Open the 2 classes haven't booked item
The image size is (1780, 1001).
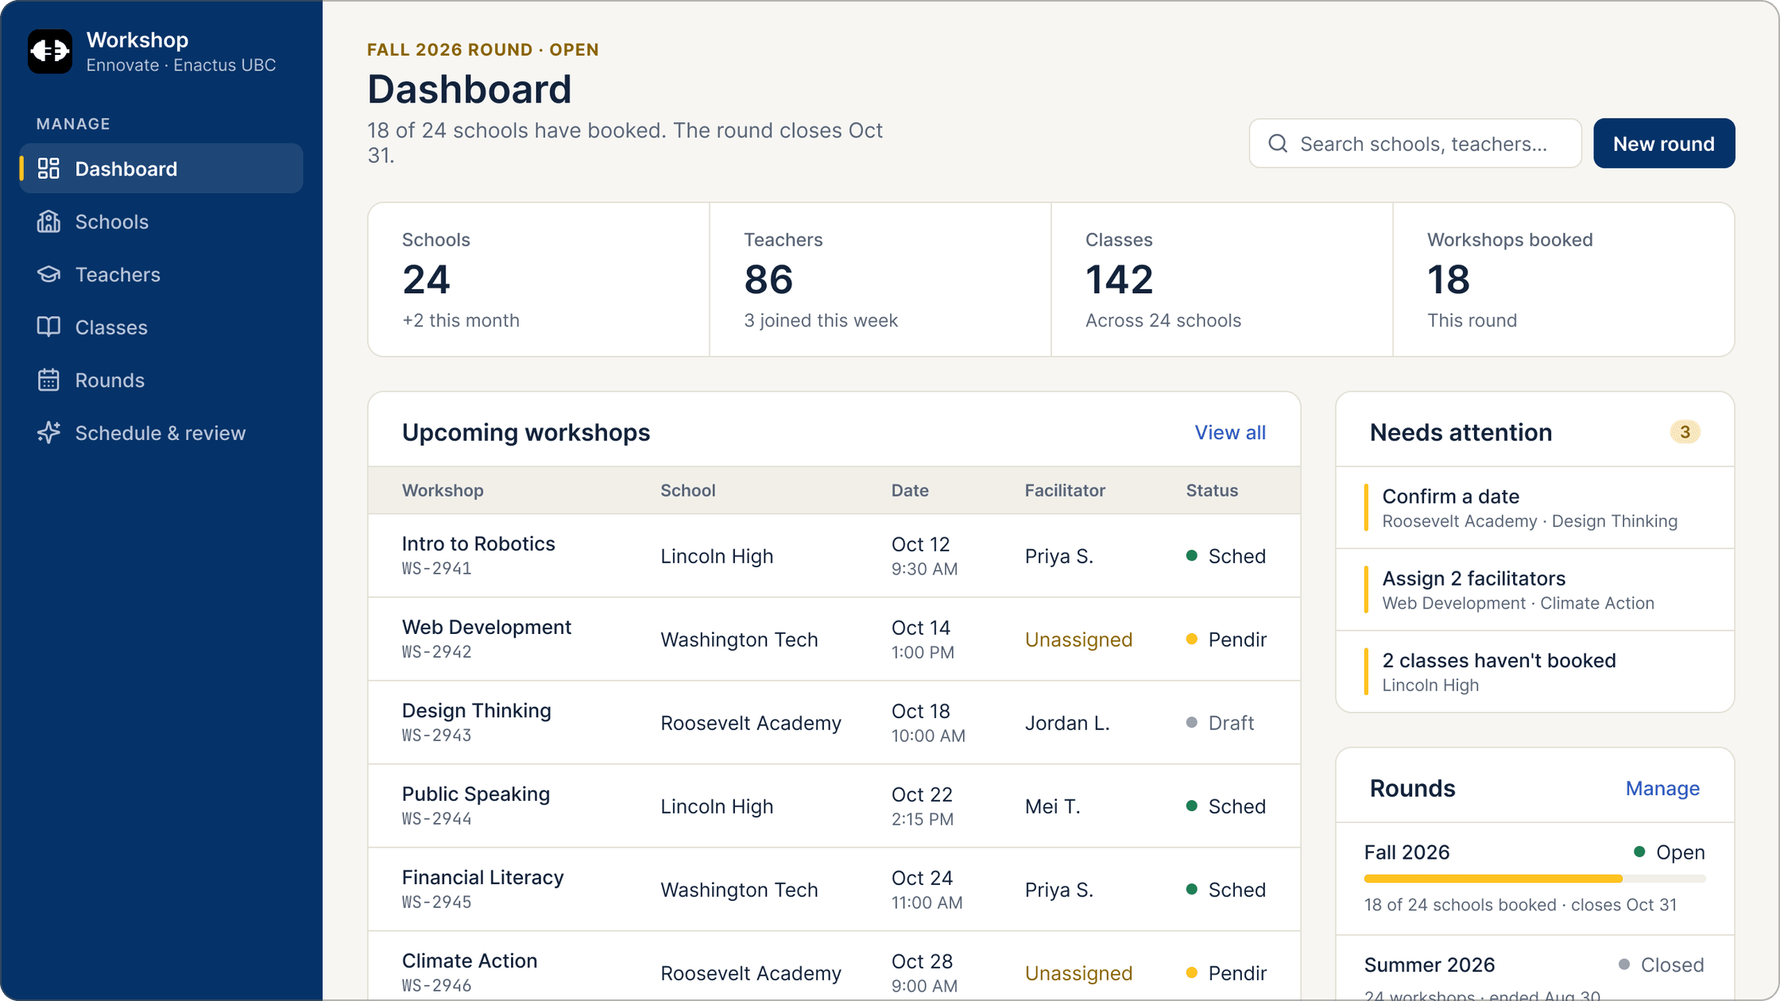(1534, 671)
